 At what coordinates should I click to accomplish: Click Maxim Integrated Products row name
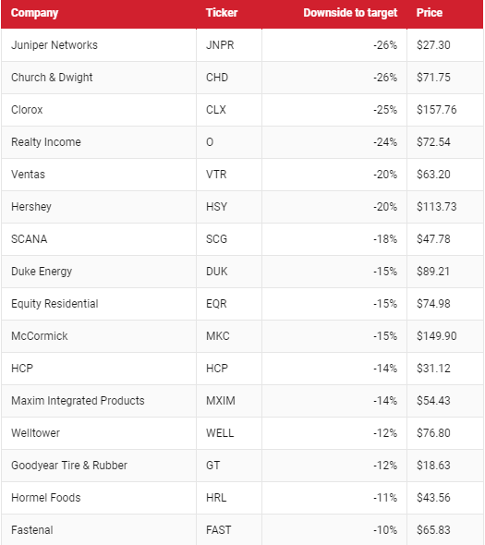pyautogui.click(x=78, y=401)
